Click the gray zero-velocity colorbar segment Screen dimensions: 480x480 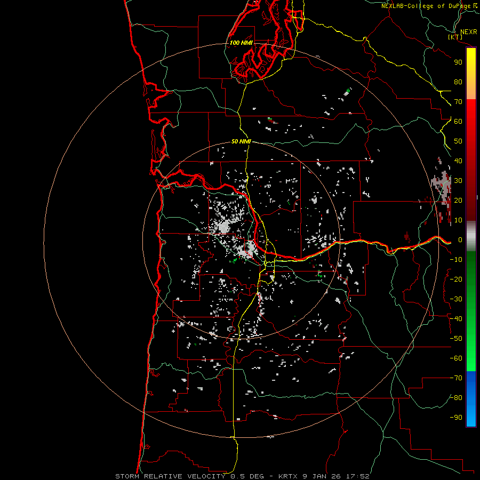[471, 237]
